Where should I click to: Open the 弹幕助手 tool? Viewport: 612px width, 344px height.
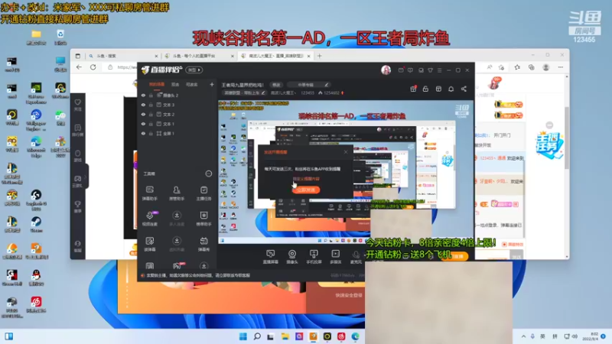tap(149, 193)
